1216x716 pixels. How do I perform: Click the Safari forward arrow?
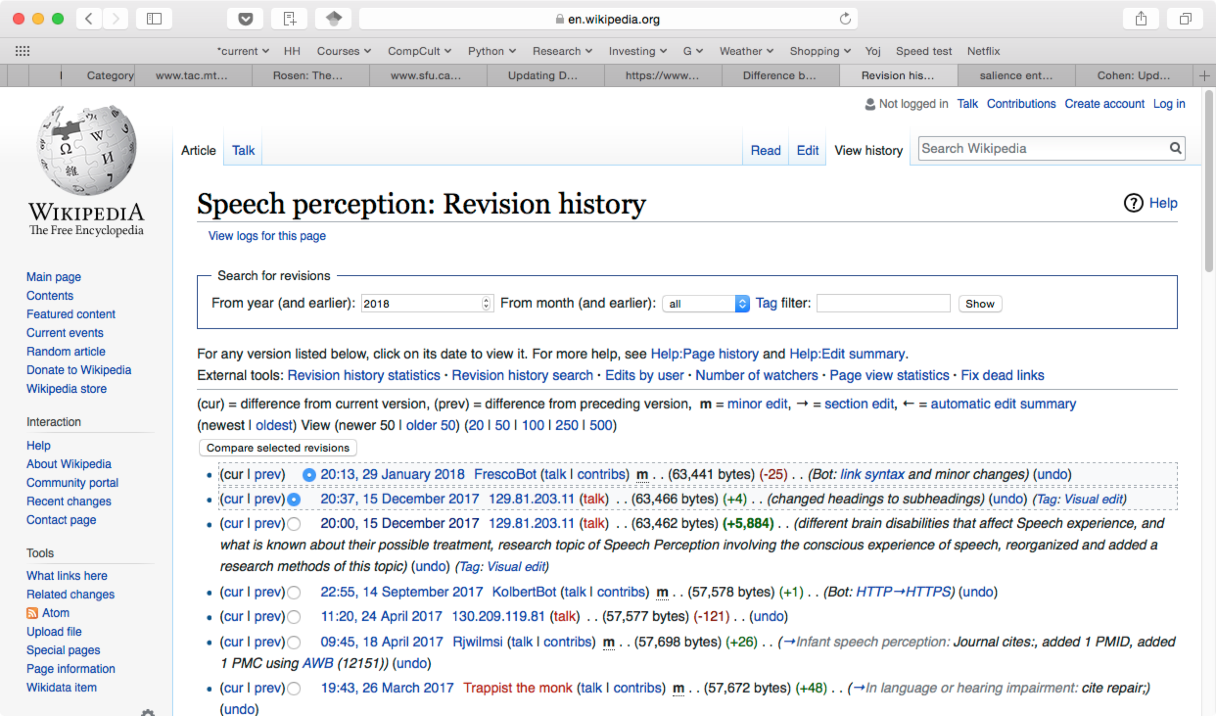tap(116, 19)
